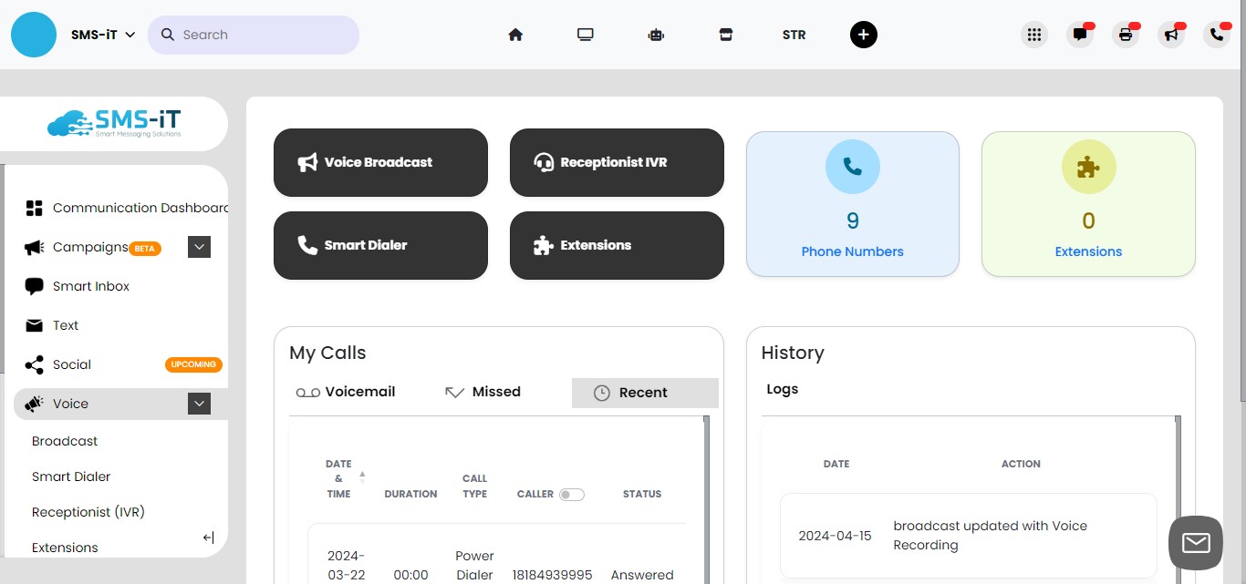
Task: Open the Voice Broadcast button
Action: pos(380,162)
